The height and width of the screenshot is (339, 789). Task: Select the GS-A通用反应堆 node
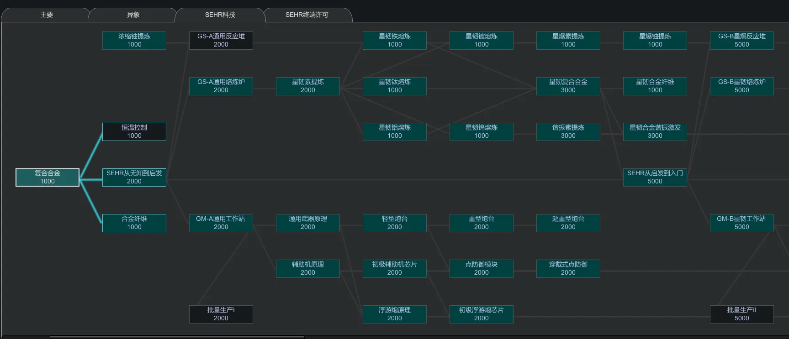[221, 41]
